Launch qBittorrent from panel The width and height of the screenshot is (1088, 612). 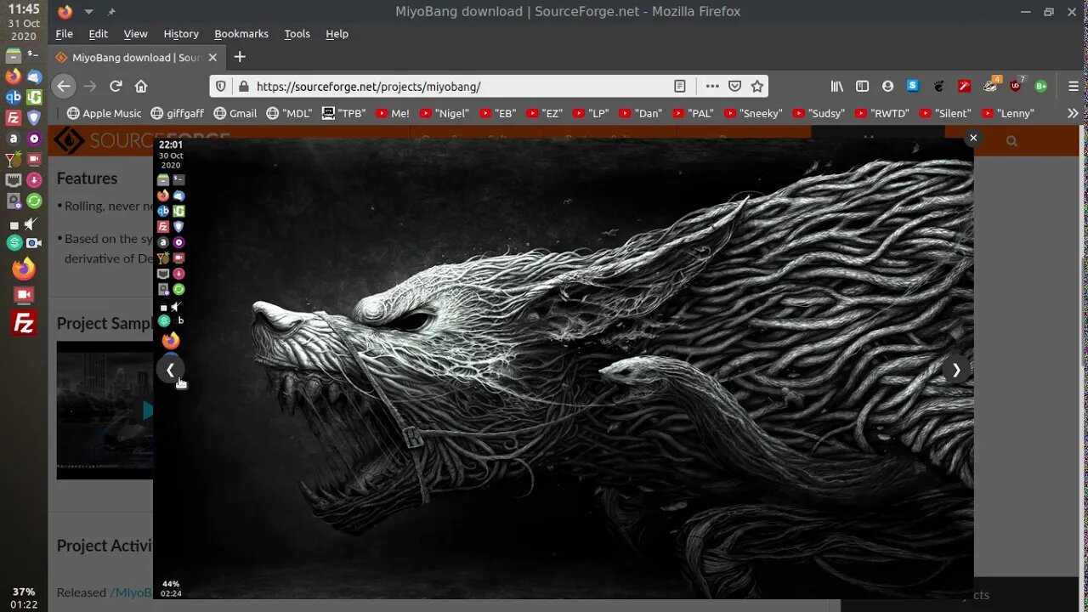[14, 97]
